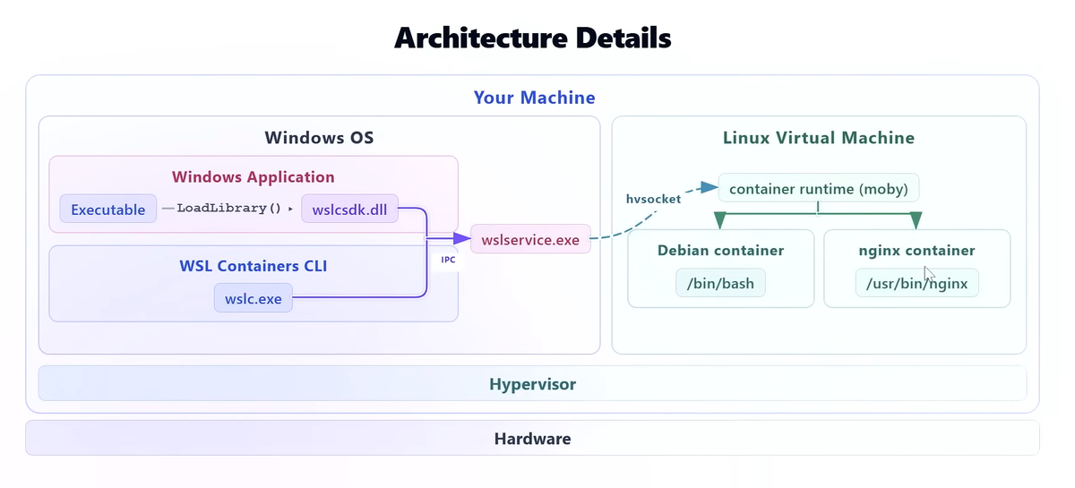
Task: Click the /usr/bin/nginx box
Action: click(916, 284)
